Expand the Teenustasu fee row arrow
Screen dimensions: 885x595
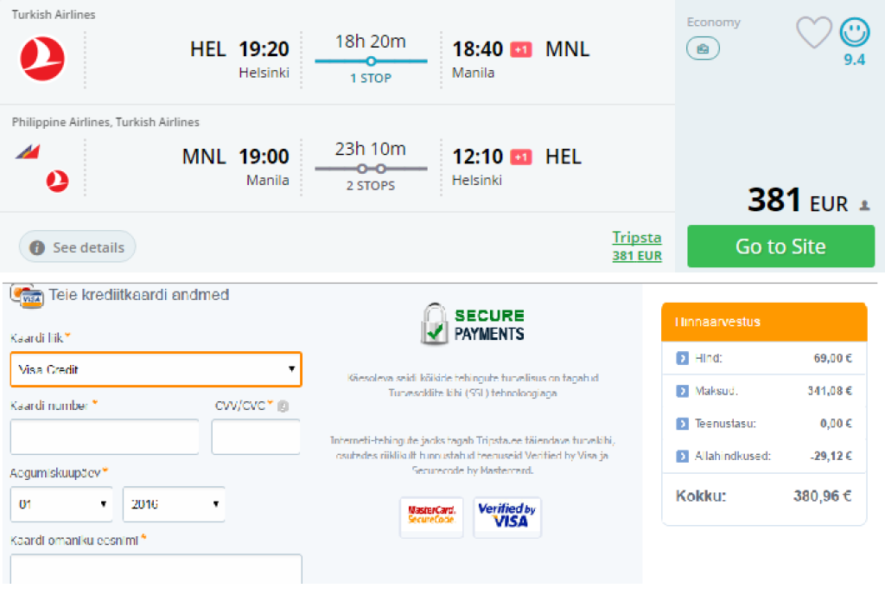682,424
